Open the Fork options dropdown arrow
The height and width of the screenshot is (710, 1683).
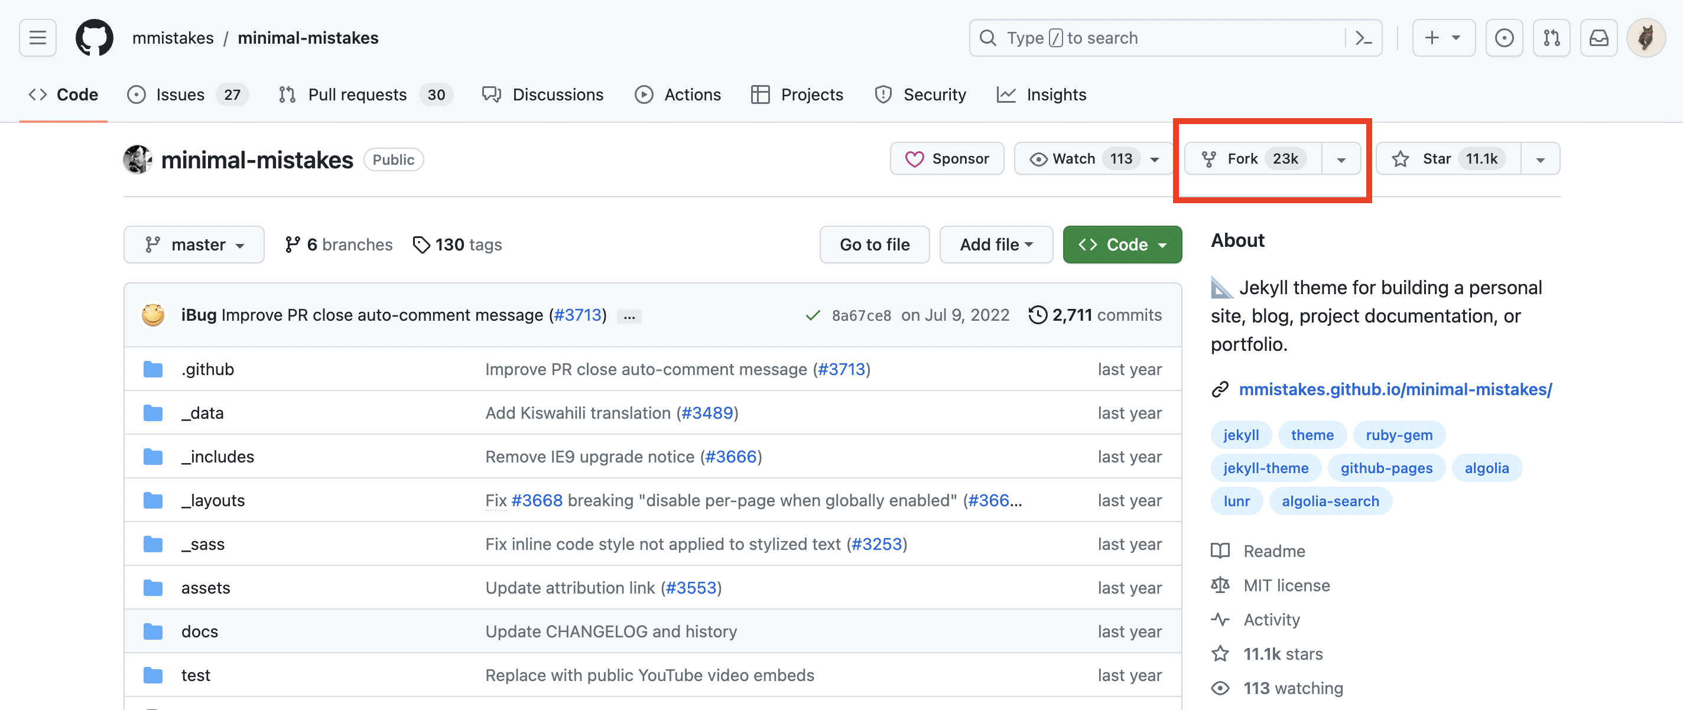click(x=1341, y=159)
